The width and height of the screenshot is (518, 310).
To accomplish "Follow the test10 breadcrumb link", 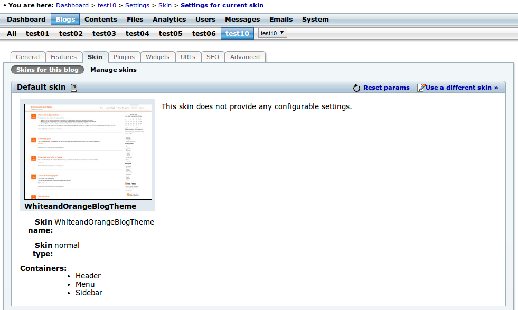I will [107, 5].
